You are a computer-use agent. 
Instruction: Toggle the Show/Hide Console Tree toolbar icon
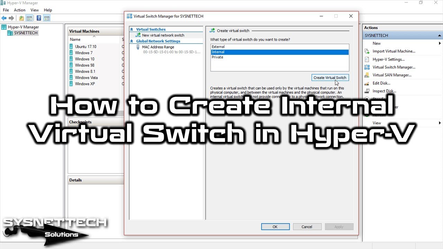[29, 18]
